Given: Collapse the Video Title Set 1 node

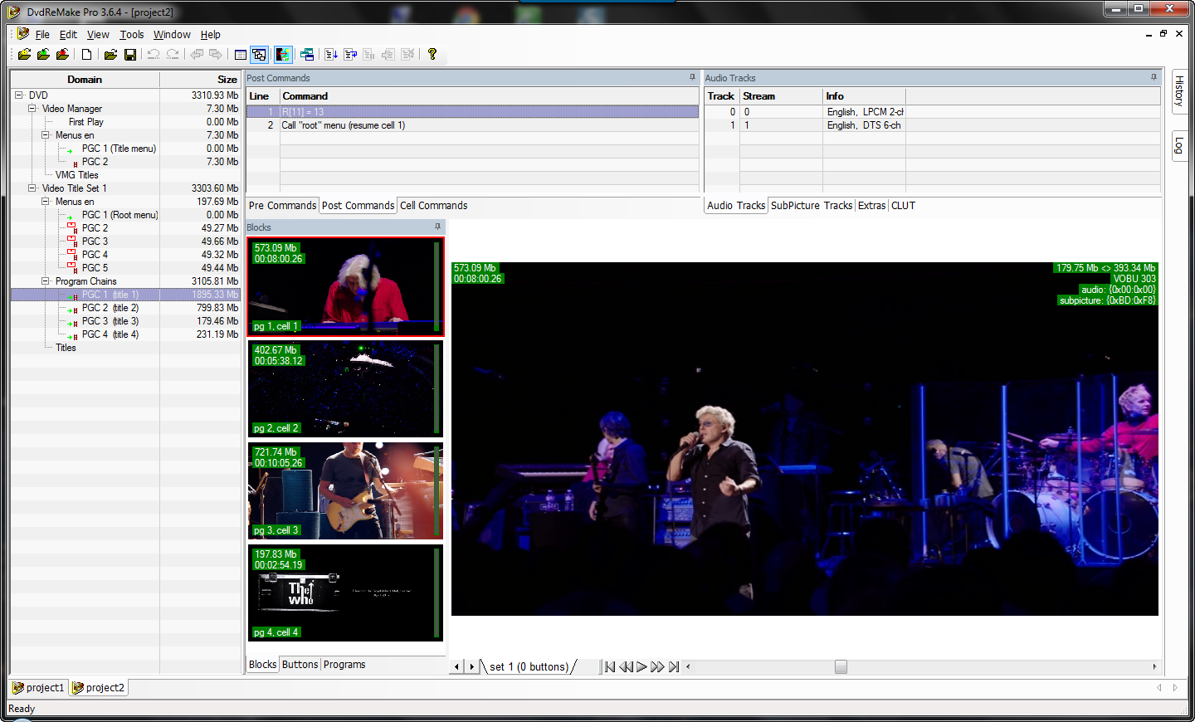Looking at the screenshot, I should [x=32, y=188].
